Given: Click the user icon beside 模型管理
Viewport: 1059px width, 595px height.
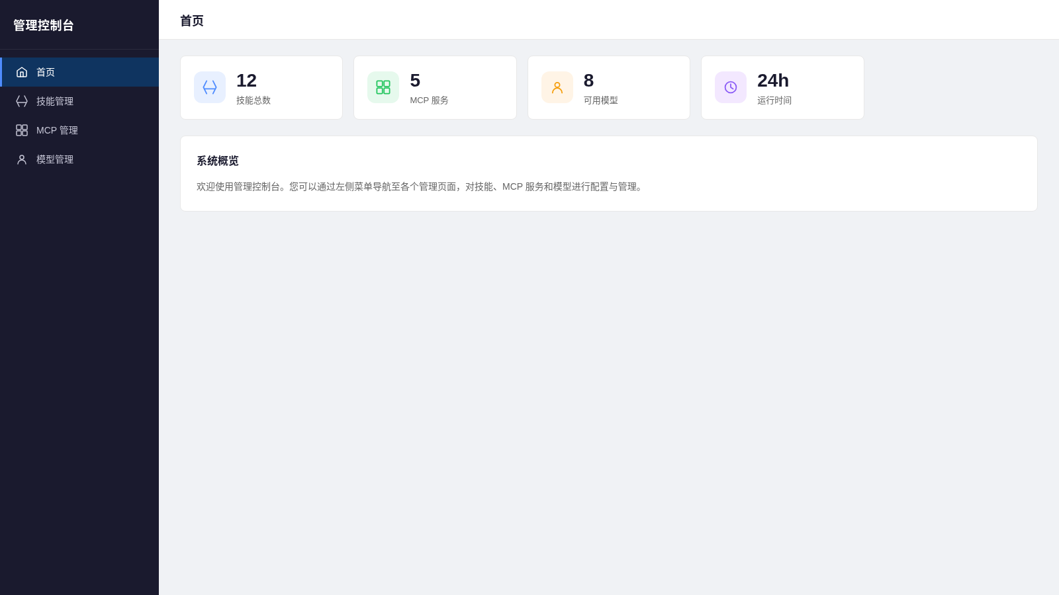Looking at the screenshot, I should coord(22,159).
